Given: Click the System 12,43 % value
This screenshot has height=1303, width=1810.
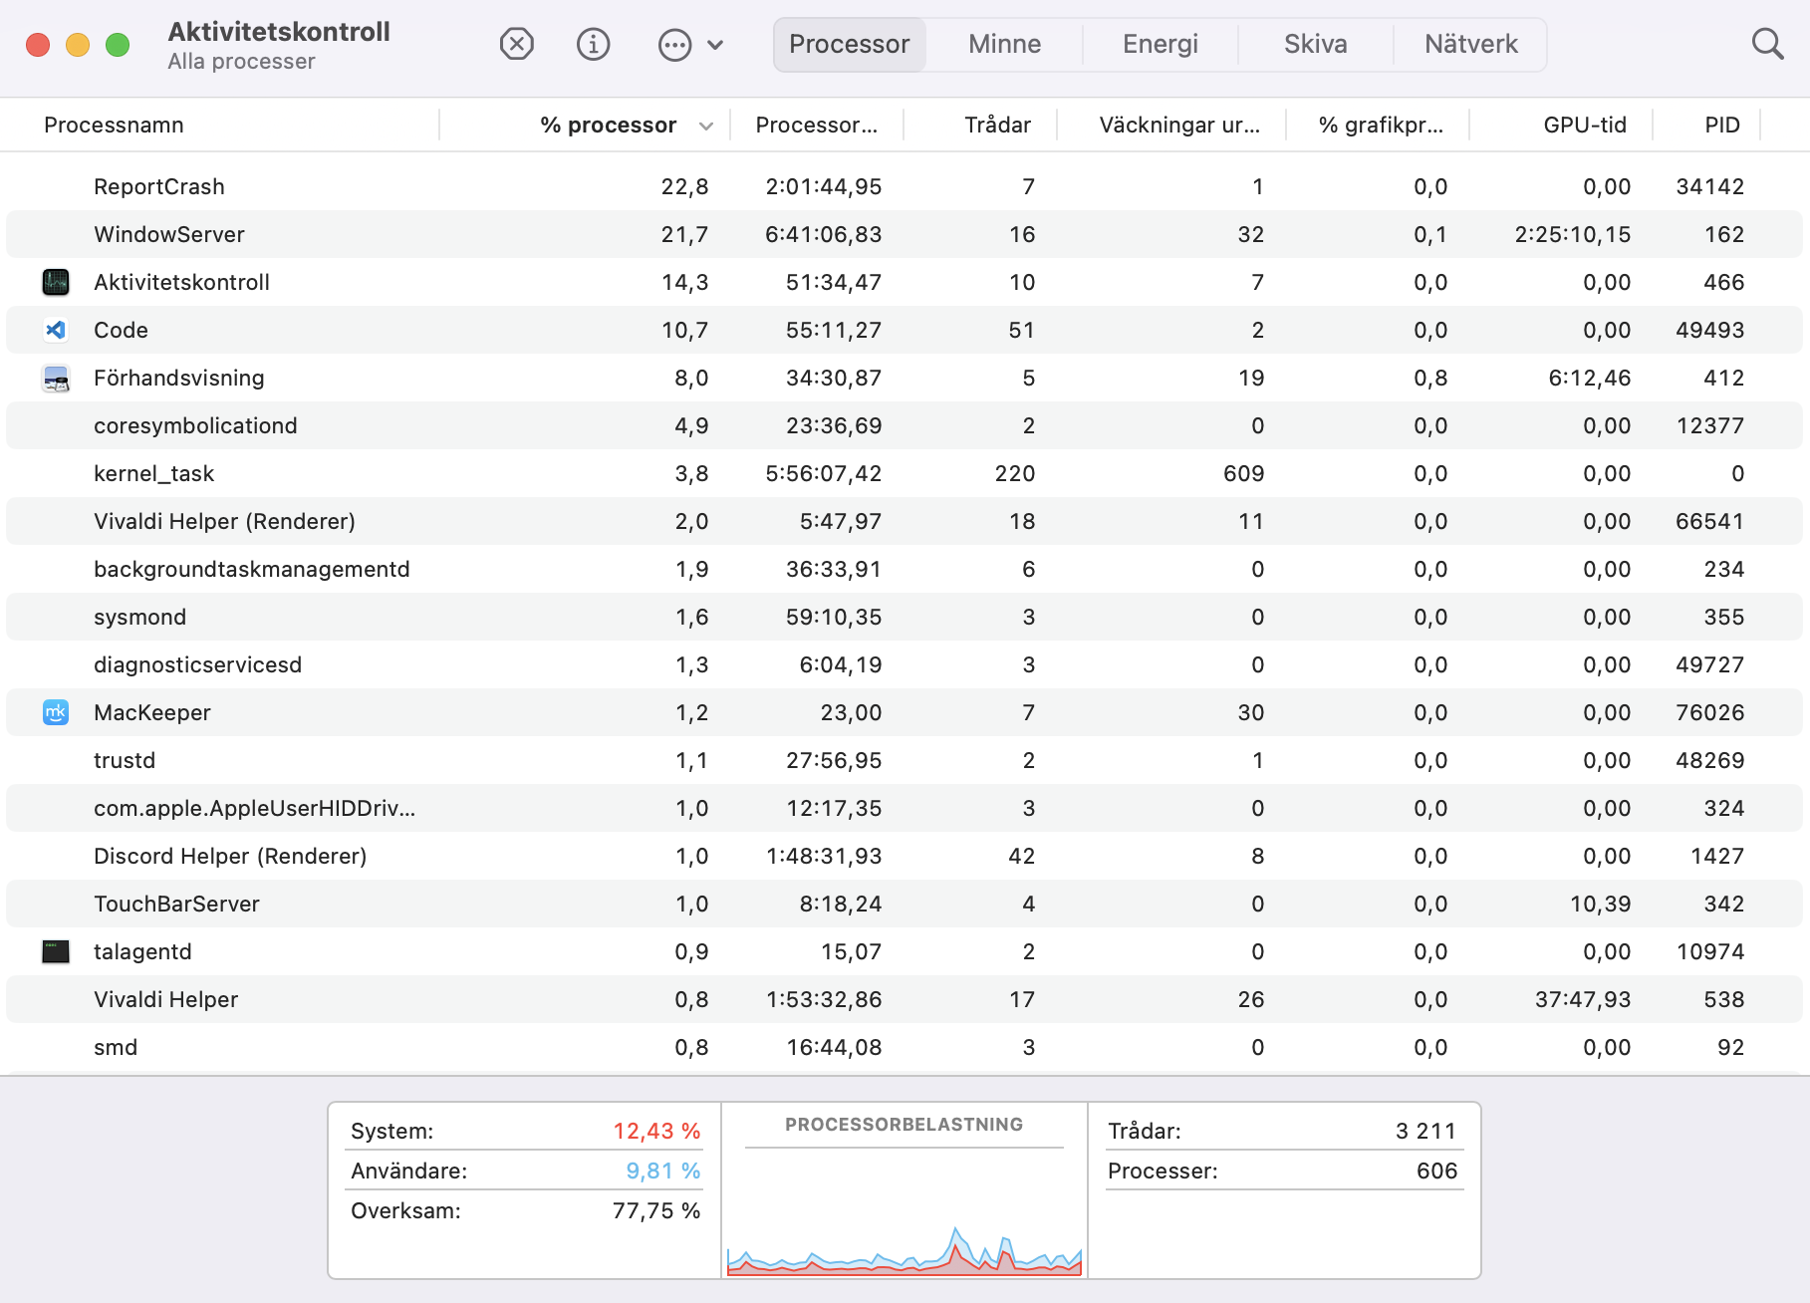Looking at the screenshot, I should point(656,1131).
